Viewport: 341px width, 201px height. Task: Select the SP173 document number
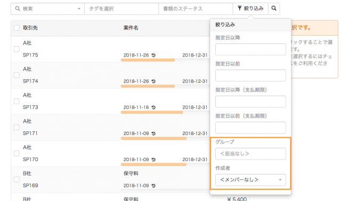30,107
